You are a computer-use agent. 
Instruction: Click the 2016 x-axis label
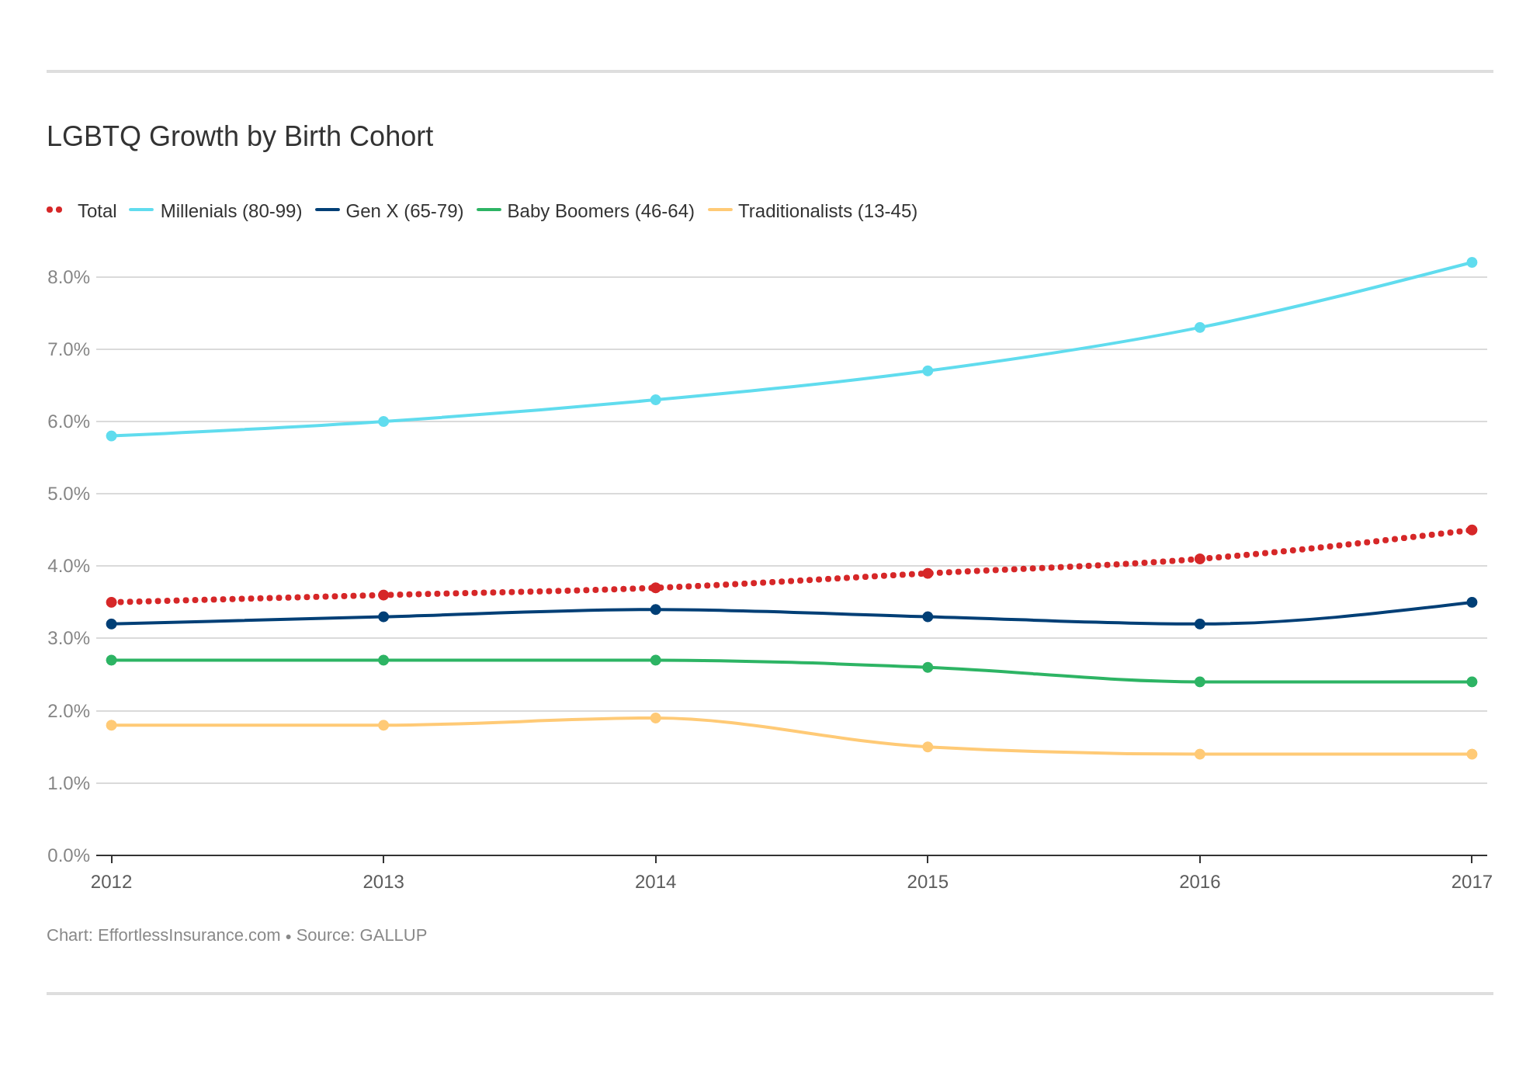(1200, 882)
